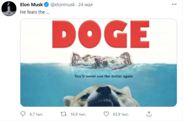Click the blue verified badge

pyautogui.click(x=46, y=5)
